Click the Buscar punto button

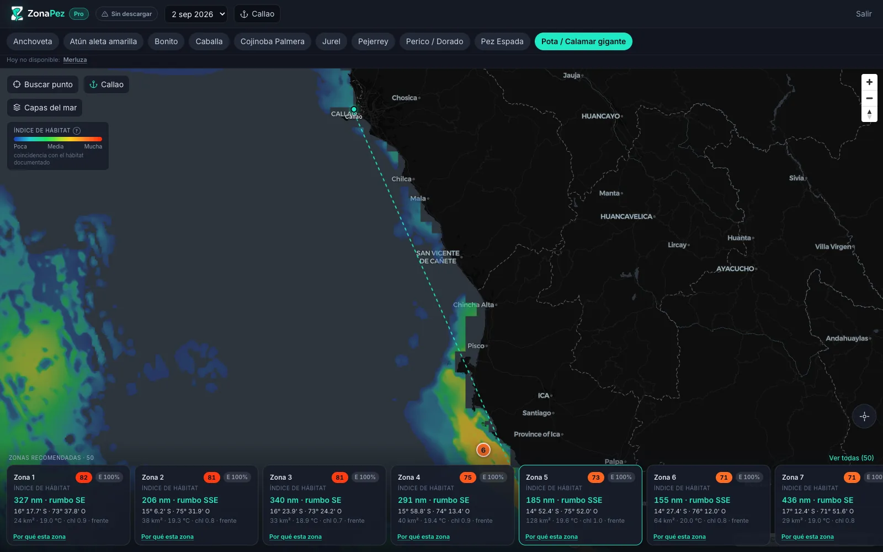[x=43, y=84]
